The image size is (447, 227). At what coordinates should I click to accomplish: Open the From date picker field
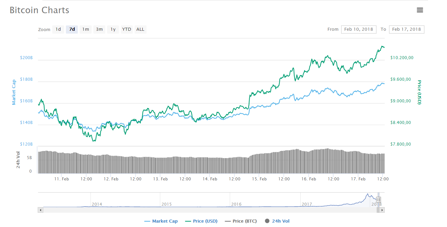(358, 29)
